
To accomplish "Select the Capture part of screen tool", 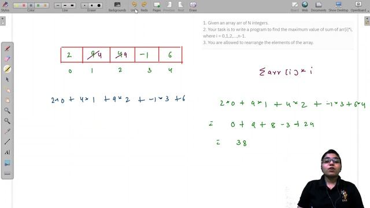I will click(x=8, y=163).
